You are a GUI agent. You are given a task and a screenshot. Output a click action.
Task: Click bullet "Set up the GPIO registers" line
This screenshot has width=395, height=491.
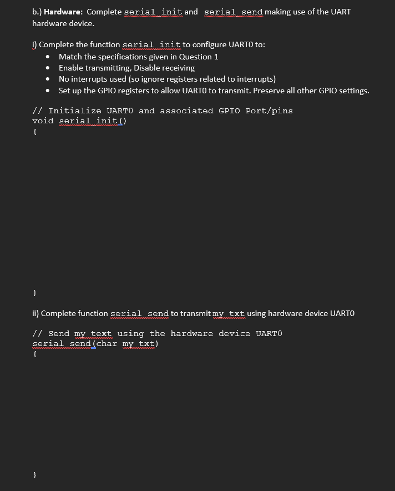click(x=214, y=91)
